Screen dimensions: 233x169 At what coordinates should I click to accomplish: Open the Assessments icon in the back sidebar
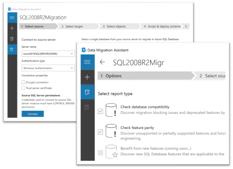click(x=12, y=39)
